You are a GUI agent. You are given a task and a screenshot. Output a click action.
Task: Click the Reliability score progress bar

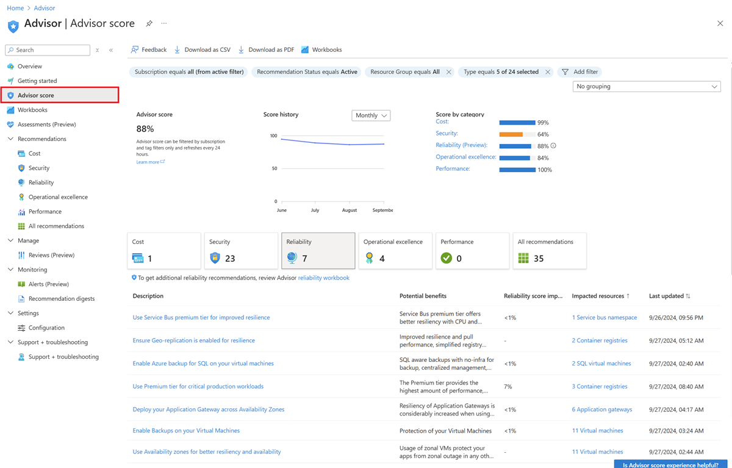coord(516,145)
